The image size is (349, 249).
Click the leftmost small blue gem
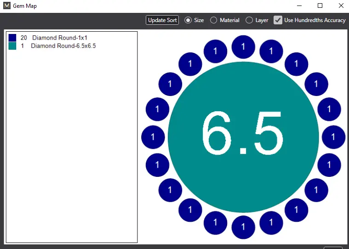[x=153, y=137]
